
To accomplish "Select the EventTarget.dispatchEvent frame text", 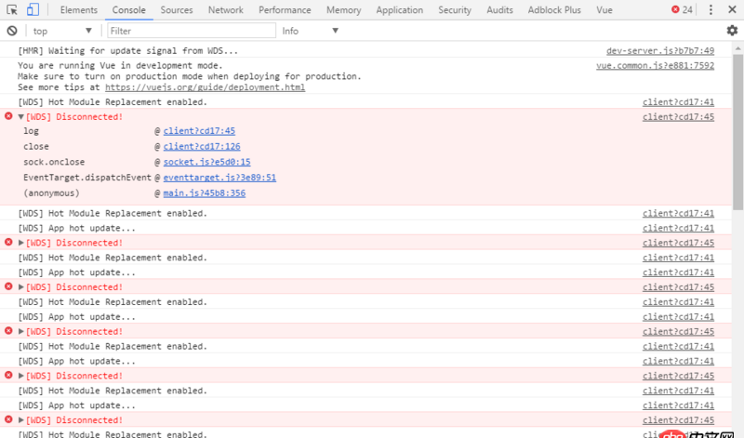I will (x=87, y=178).
